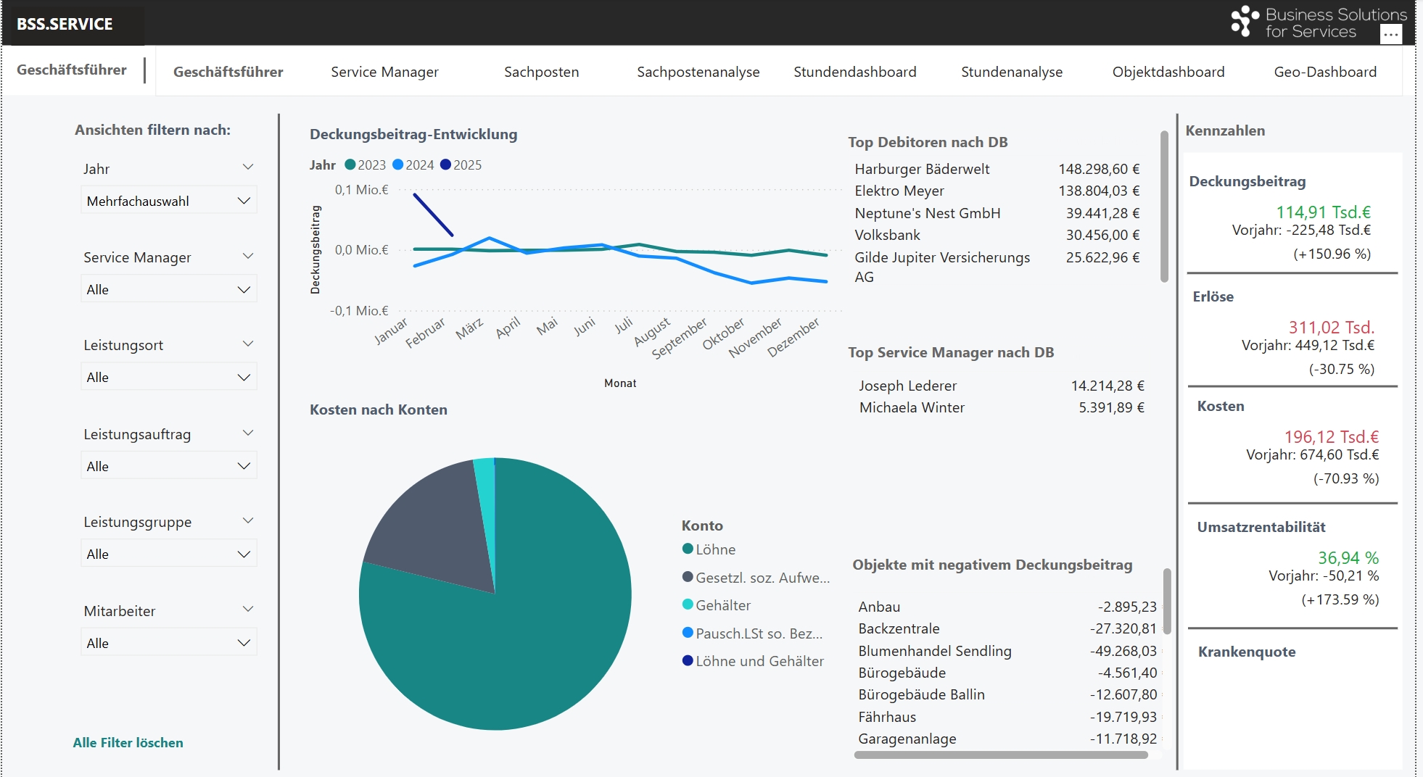Screen dimensions: 1423x777
Task: Switch to the Service Manager tab
Action: pyautogui.click(x=384, y=72)
